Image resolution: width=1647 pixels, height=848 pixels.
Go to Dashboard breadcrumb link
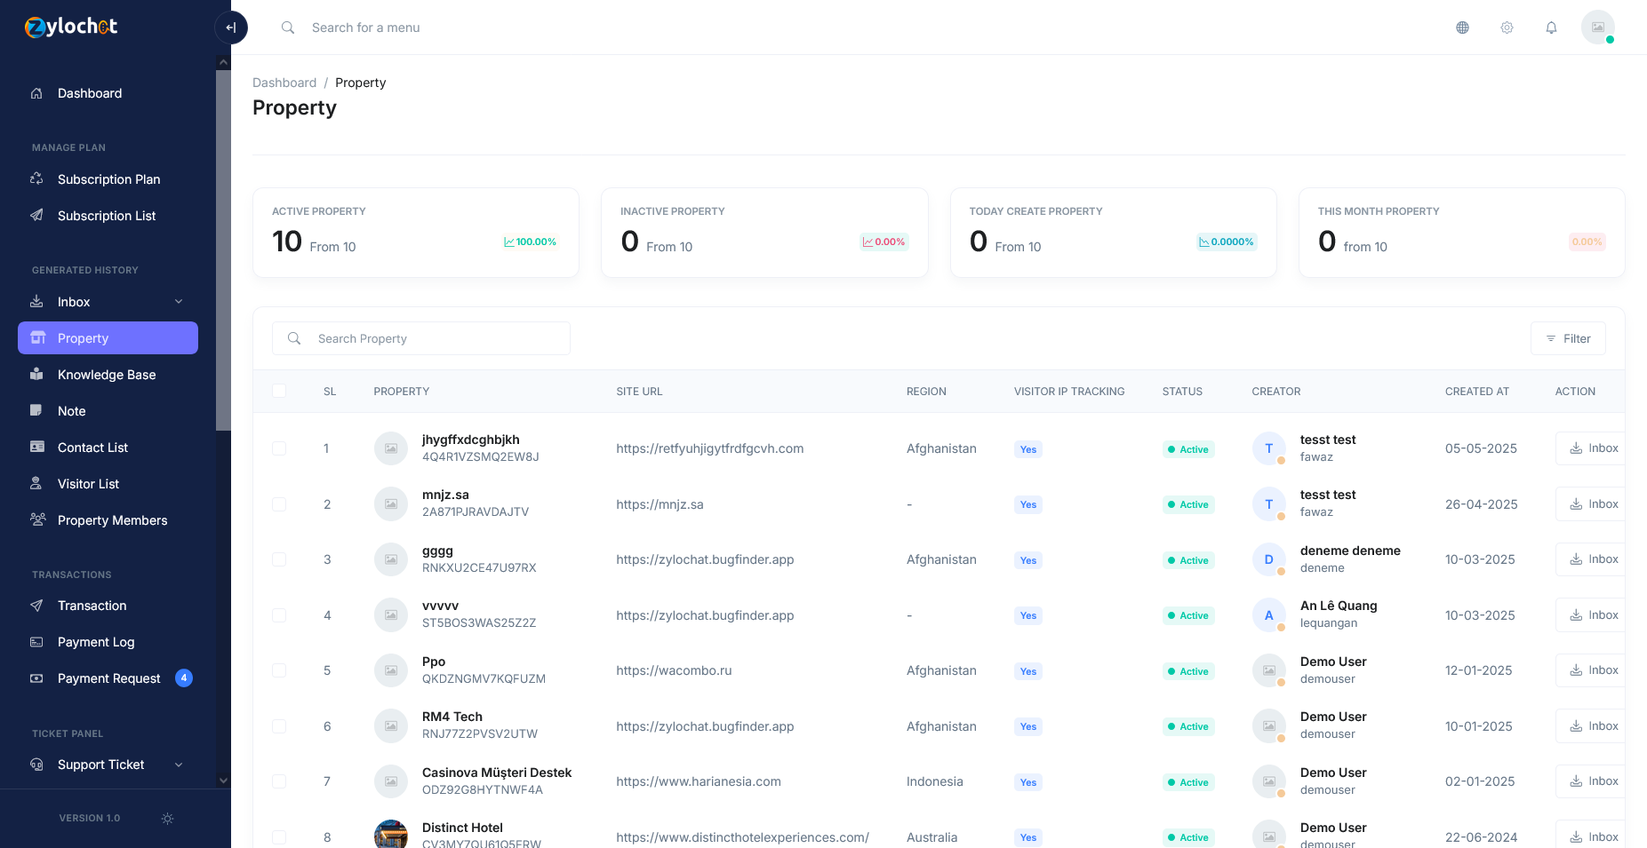(284, 83)
